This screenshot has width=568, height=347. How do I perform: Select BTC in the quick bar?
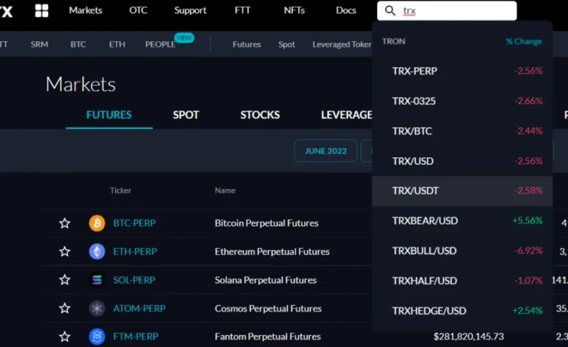click(78, 44)
